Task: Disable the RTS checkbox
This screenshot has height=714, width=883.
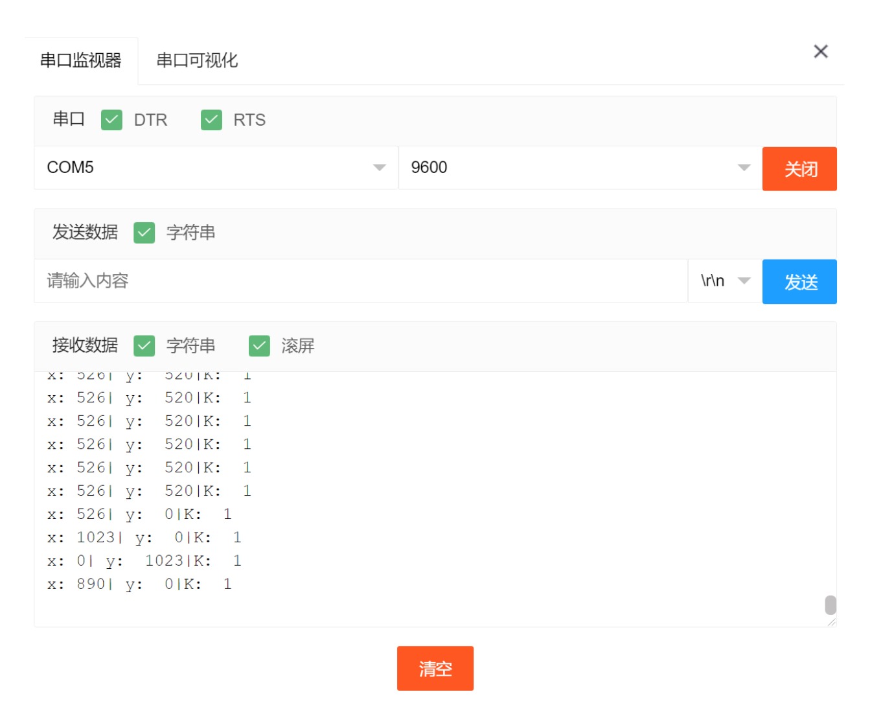Action: pyautogui.click(x=211, y=120)
